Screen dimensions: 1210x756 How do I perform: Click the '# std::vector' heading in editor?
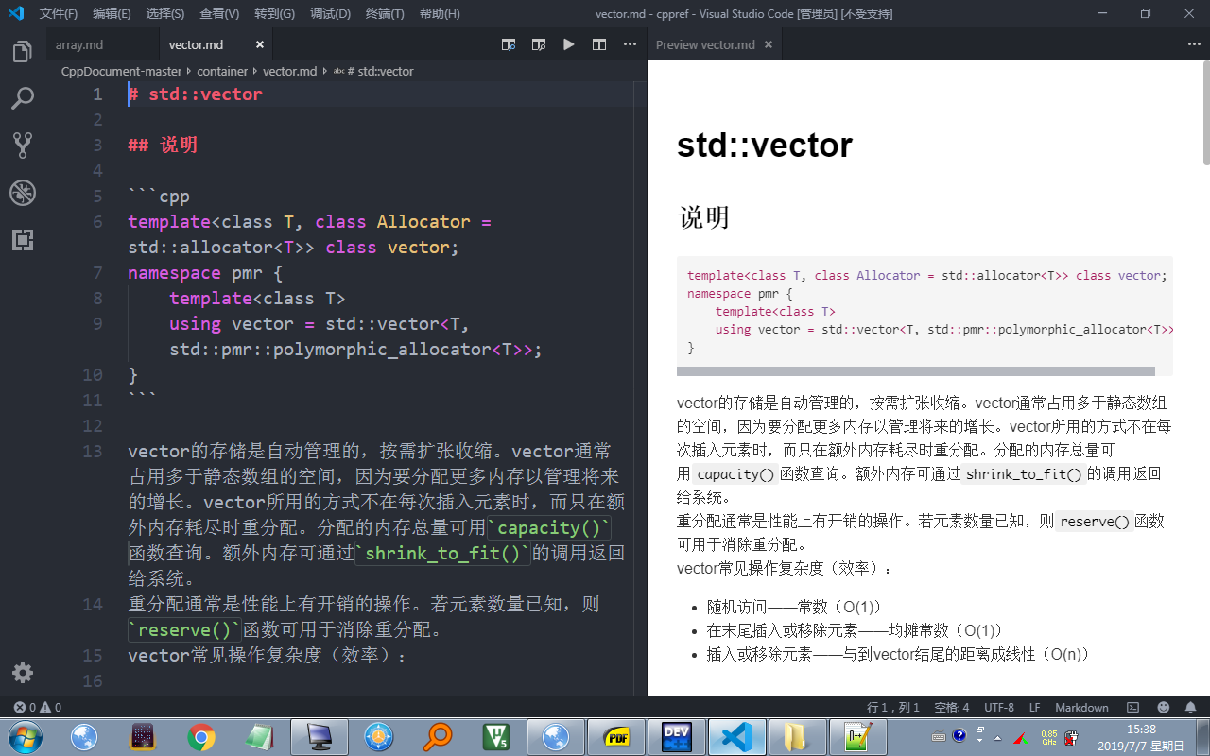(x=196, y=94)
